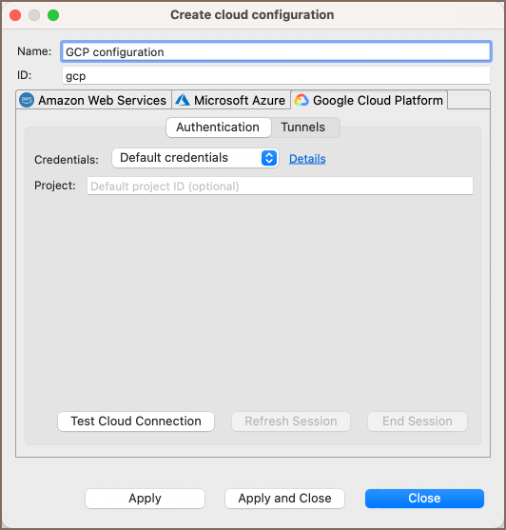506x530 pixels.
Task: Click the Amazon Web Services logo icon
Action: click(x=27, y=100)
